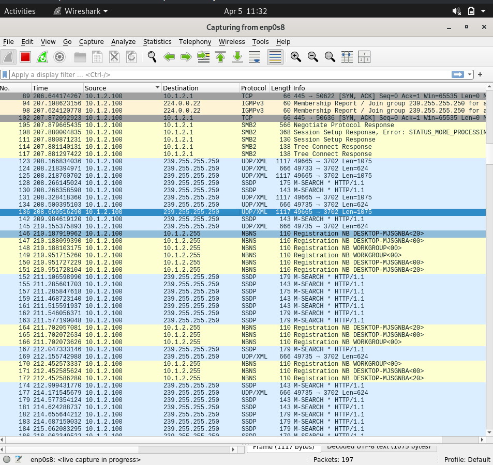493x465 pixels.
Task: Toggle auto-scroll during live capture
Action: coord(255,57)
